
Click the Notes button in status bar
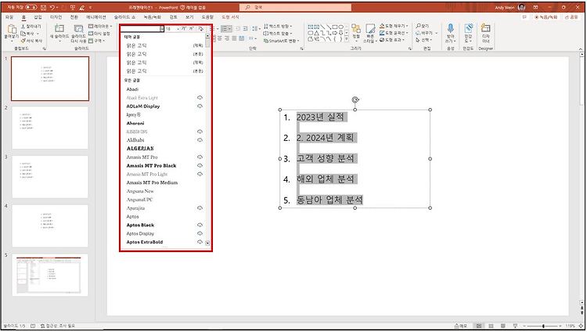[461, 326]
